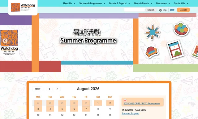Select greyed-out July 27 date

pos(38,103)
